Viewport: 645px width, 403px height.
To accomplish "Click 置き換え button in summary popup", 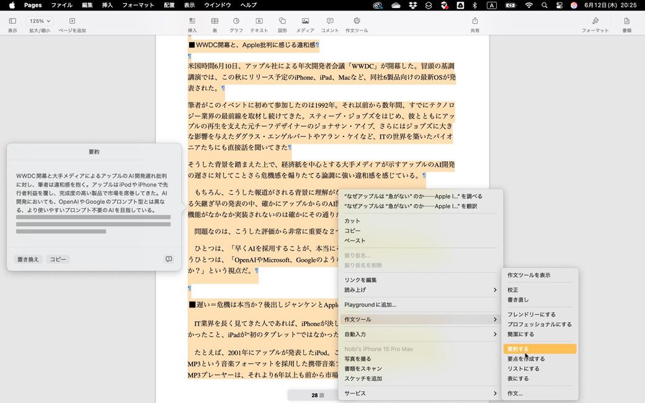I will pyautogui.click(x=28, y=260).
